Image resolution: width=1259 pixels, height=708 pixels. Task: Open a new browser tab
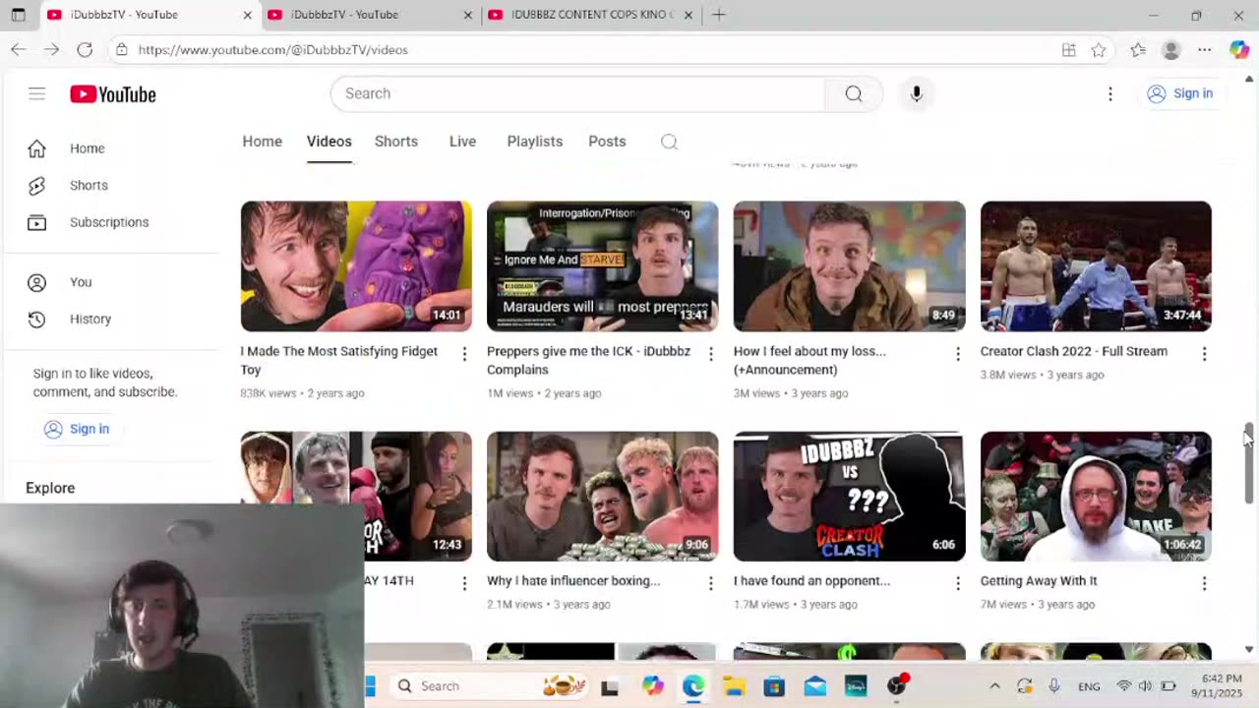coord(719,15)
